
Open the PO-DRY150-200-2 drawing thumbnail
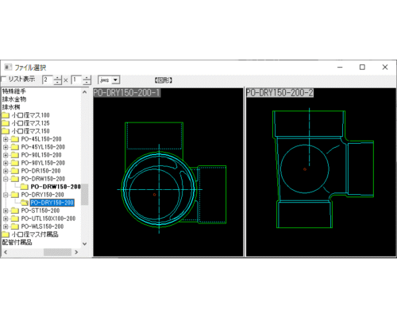pos(321,173)
